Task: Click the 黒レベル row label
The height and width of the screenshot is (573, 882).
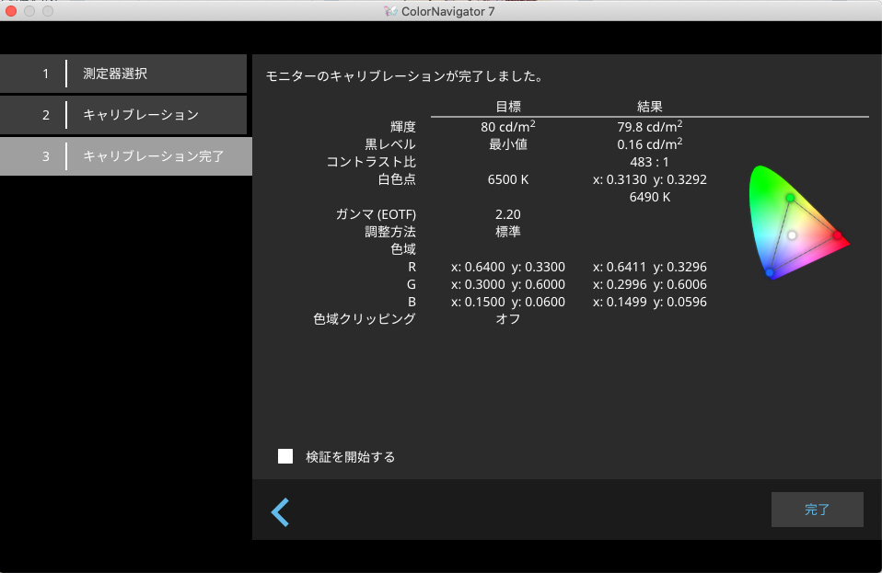Action: [x=390, y=144]
